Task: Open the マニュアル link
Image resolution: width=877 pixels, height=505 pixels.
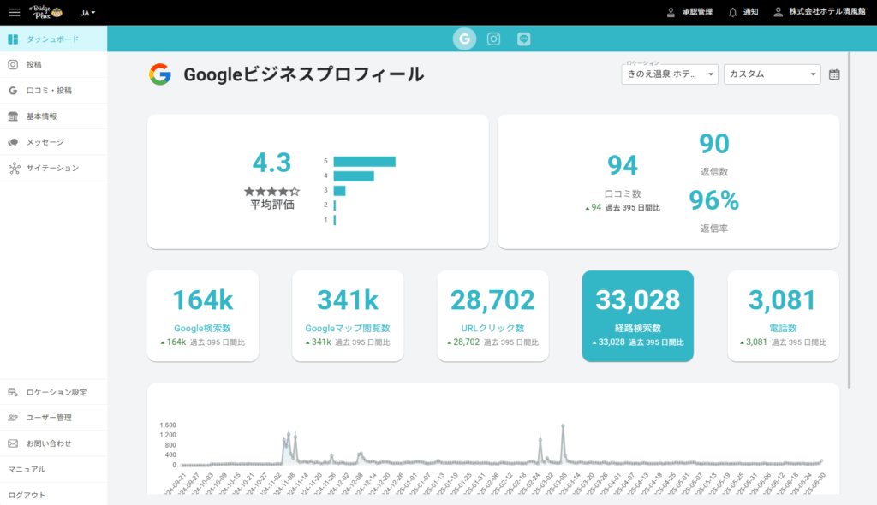Action: (27, 469)
